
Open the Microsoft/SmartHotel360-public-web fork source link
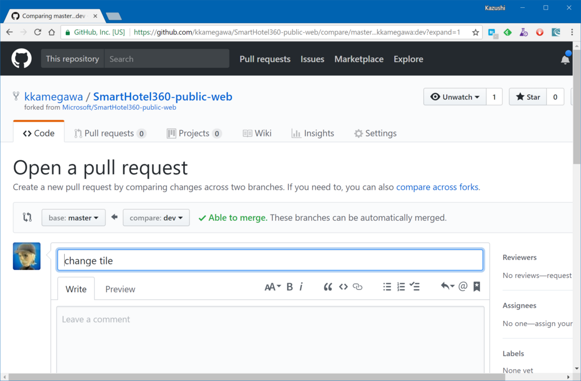(119, 108)
